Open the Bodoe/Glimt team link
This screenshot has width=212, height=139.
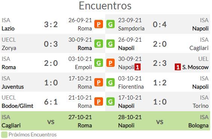[x=17, y=106]
